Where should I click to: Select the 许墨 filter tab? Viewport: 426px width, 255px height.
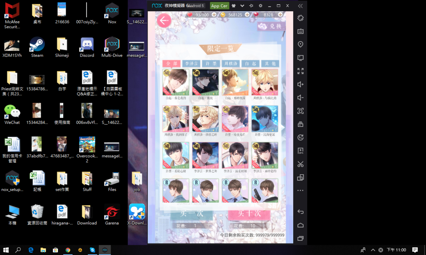(211, 64)
